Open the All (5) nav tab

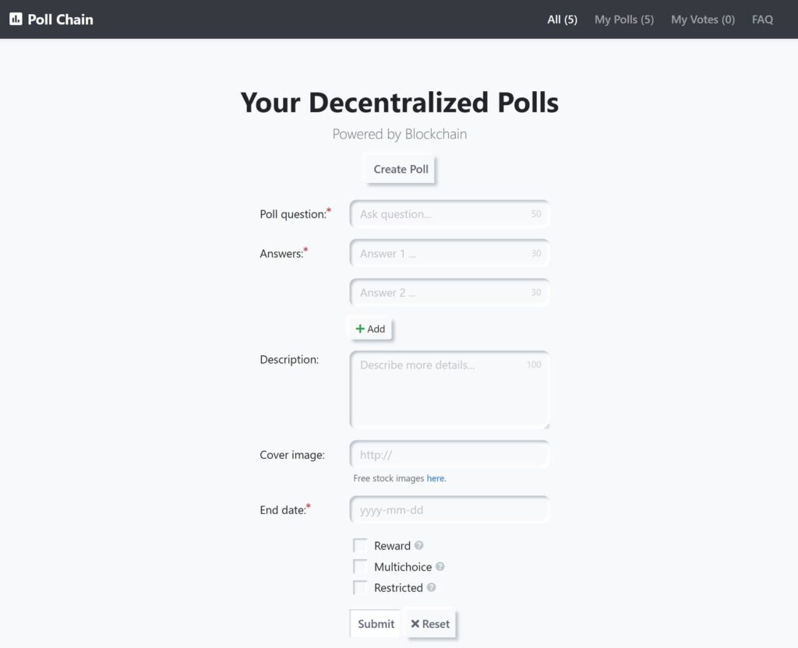[x=563, y=19]
